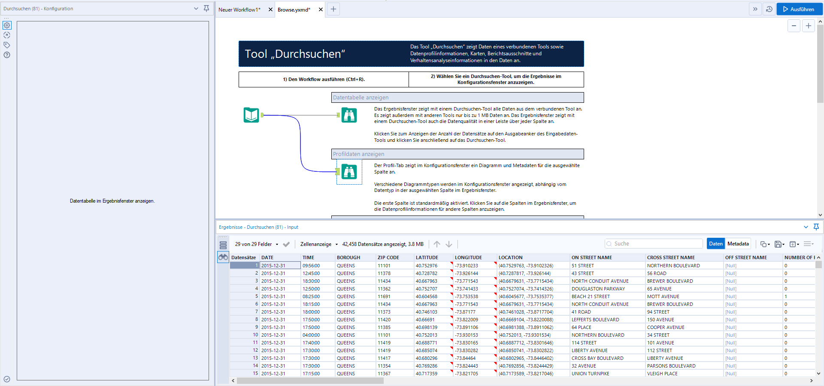This screenshot has width=824, height=386.
Task: Click the horizontal scrollbar of results table
Action: tap(310, 380)
